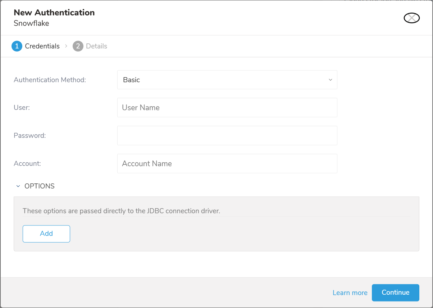Click the step 1 circle icon
The height and width of the screenshot is (308, 433).
point(17,46)
